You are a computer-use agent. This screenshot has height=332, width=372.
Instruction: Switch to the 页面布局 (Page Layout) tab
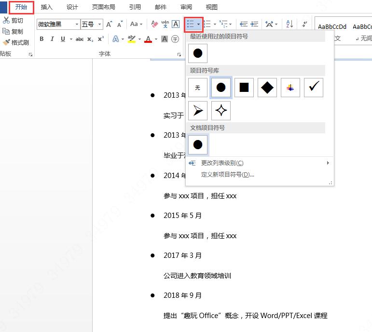(x=103, y=7)
